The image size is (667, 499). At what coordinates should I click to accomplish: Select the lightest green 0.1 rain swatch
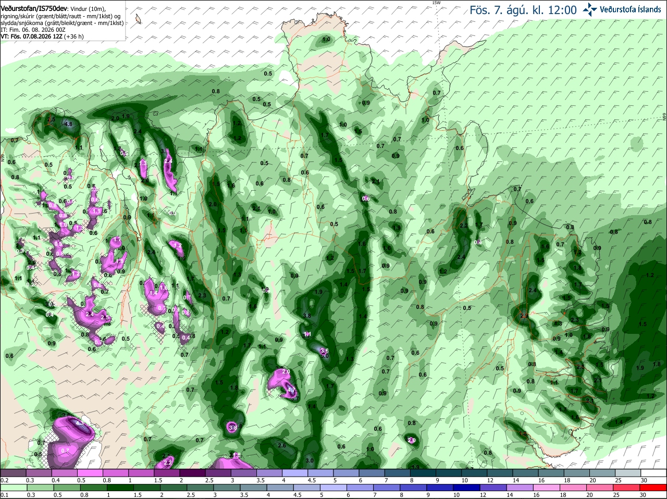(x=14, y=488)
